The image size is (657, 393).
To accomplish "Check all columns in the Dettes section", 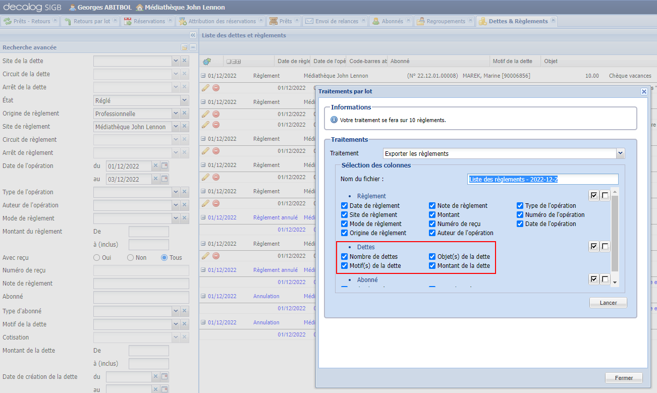I will [594, 246].
